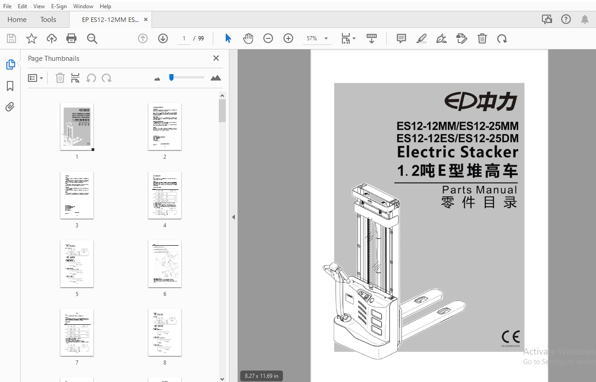Select page 8 thumbnail
This screenshot has width=596, height=382.
(165, 333)
